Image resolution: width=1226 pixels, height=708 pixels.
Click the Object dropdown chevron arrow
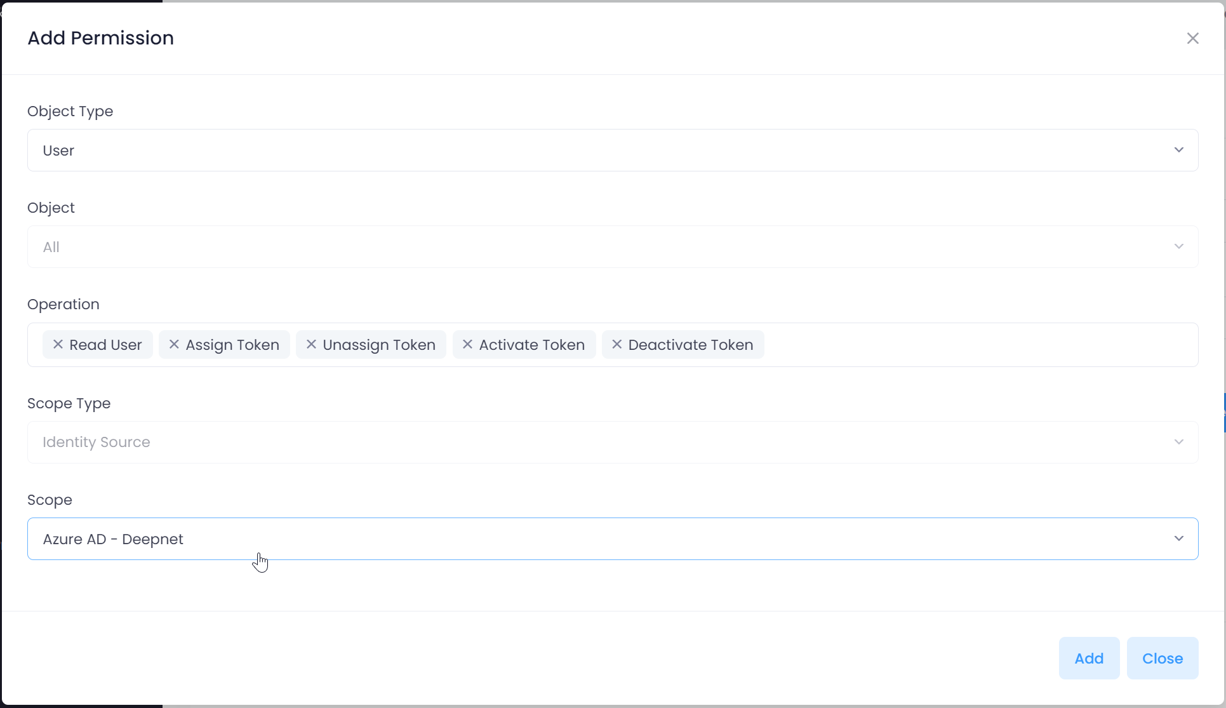[1178, 247]
